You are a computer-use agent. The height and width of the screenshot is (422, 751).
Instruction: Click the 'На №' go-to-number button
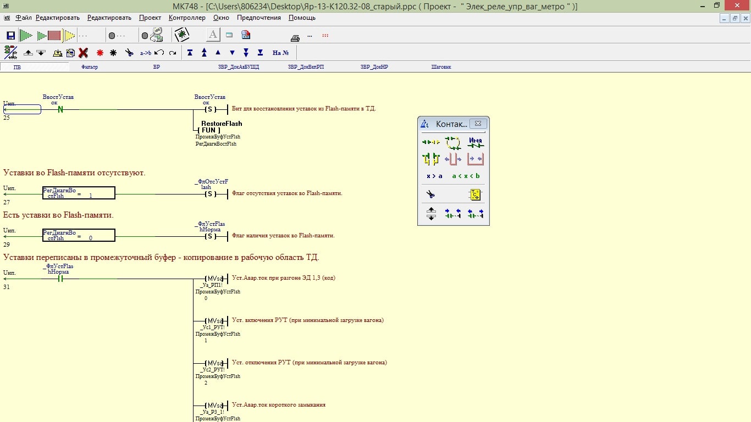coord(280,53)
